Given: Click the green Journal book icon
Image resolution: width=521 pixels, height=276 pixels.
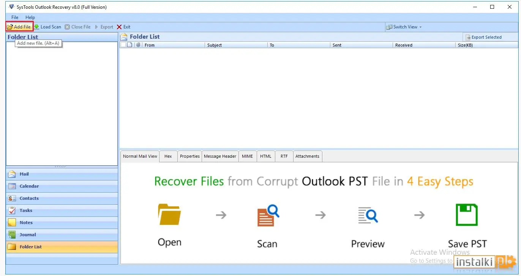Looking at the screenshot, I should point(12,235).
